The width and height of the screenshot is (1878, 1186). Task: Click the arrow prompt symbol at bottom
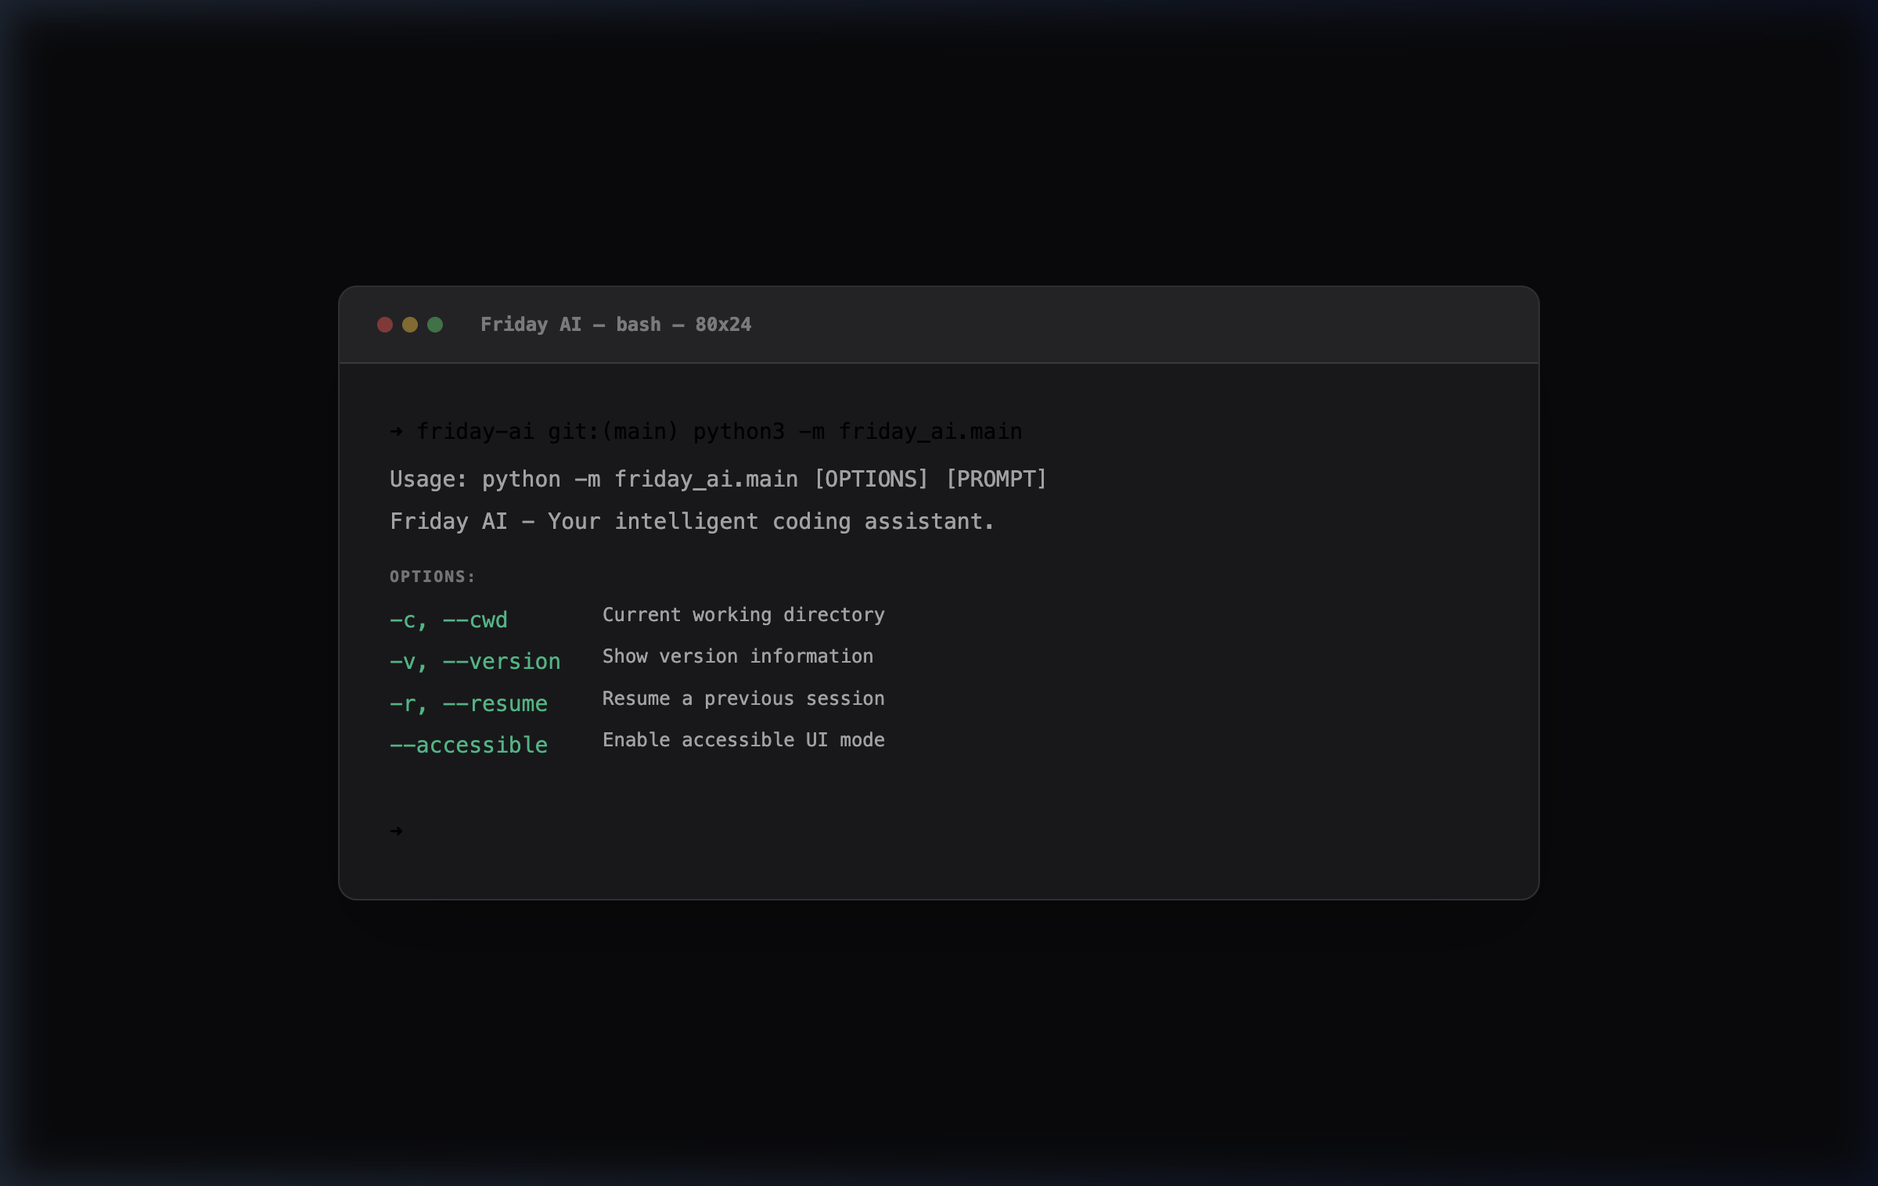click(x=394, y=831)
